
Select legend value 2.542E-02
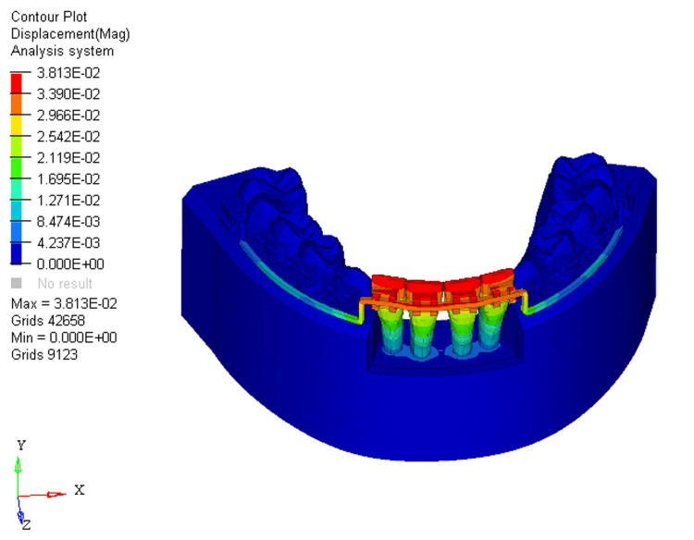tap(68, 136)
